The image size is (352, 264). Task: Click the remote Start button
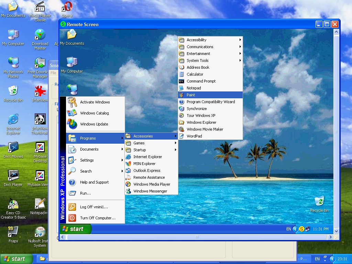tap(76, 229)
